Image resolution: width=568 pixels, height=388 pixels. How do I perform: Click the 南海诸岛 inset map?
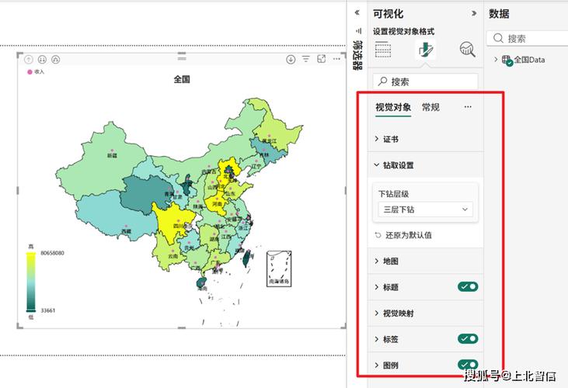[279, 268]
